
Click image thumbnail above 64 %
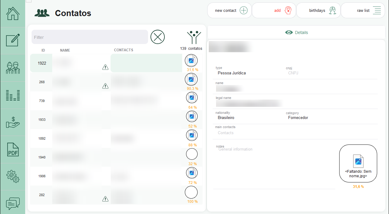tap(192, 98)
